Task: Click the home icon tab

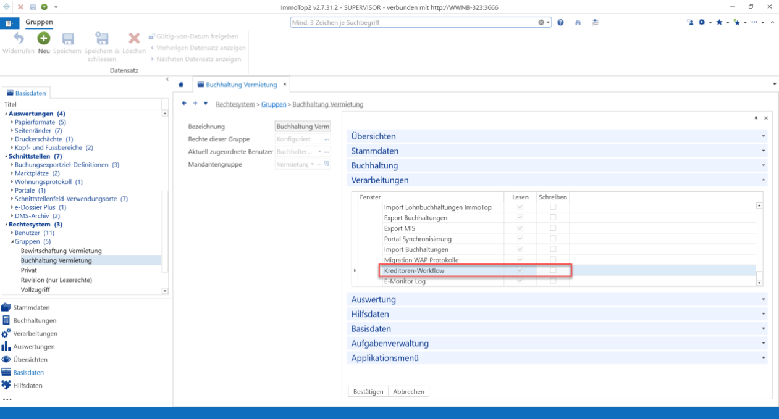Action: coord(181,85)
